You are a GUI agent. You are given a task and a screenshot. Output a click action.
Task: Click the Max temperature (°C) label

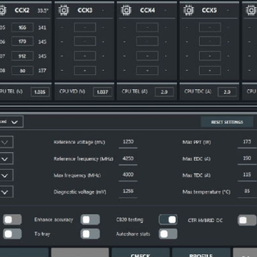tap(206, 192)
